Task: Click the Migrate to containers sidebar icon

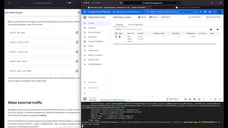Action: point(85,55)
